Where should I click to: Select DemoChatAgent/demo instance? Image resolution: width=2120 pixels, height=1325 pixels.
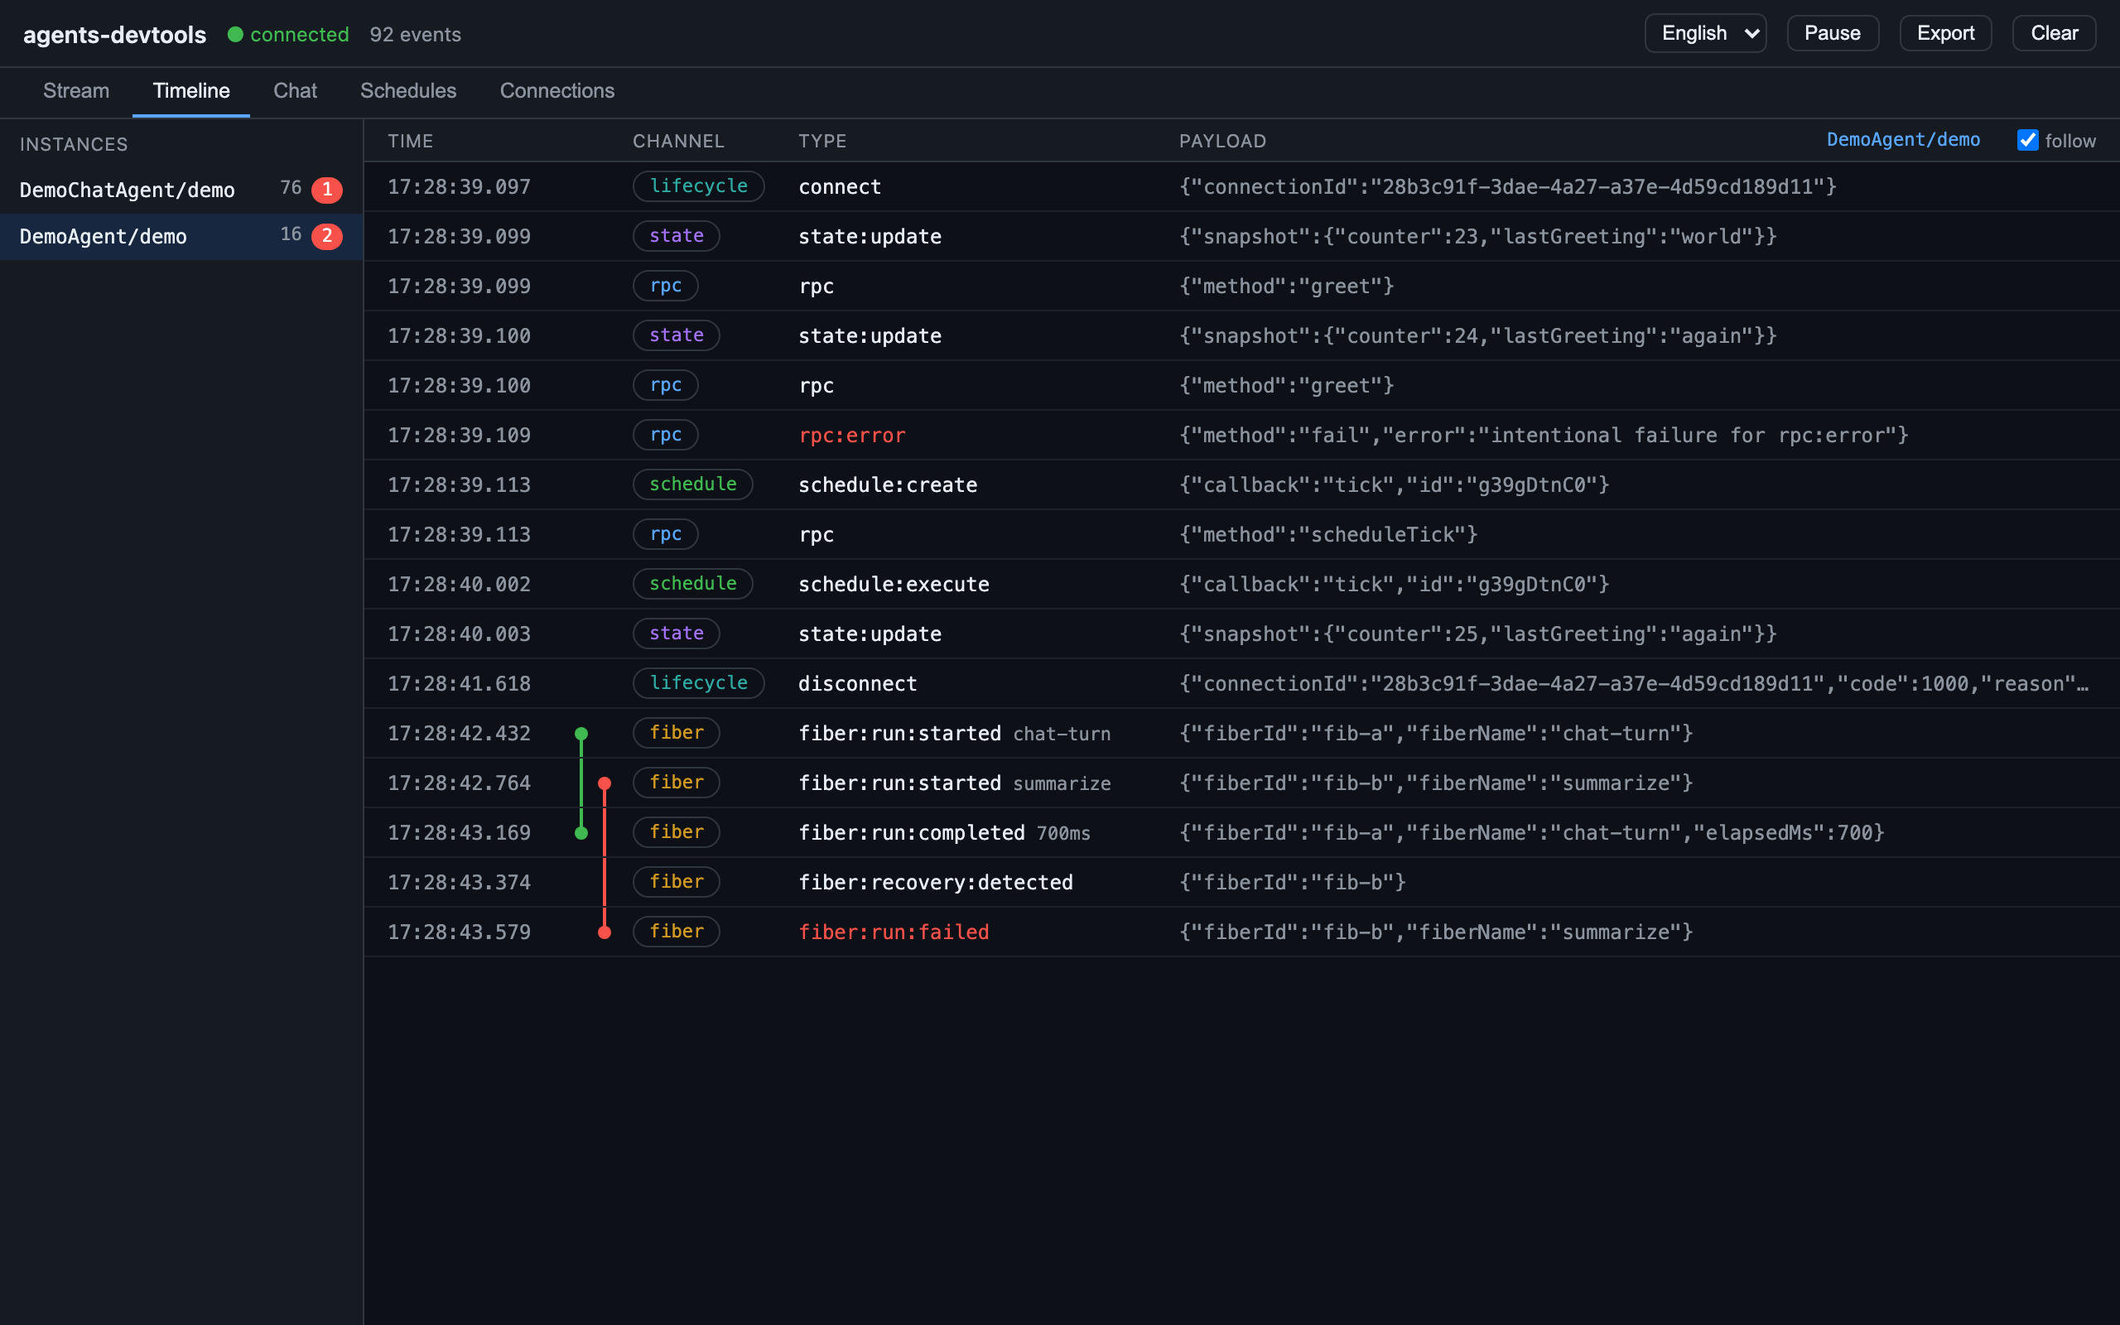181,190
